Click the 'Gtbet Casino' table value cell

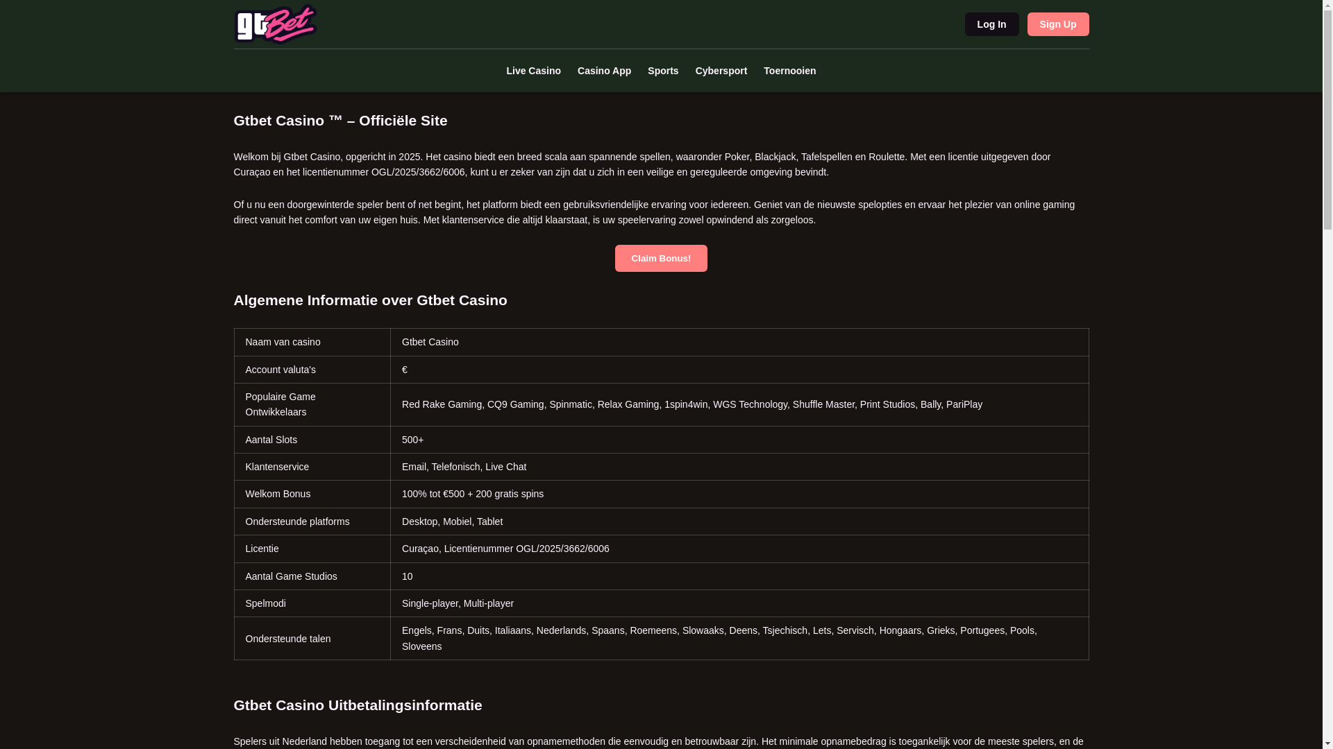pos(739,342)
